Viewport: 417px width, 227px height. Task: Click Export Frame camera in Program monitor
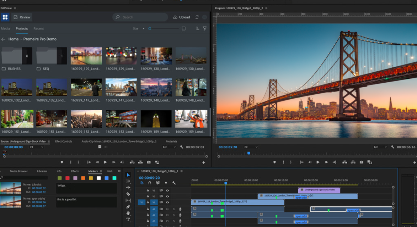(362, 162)
